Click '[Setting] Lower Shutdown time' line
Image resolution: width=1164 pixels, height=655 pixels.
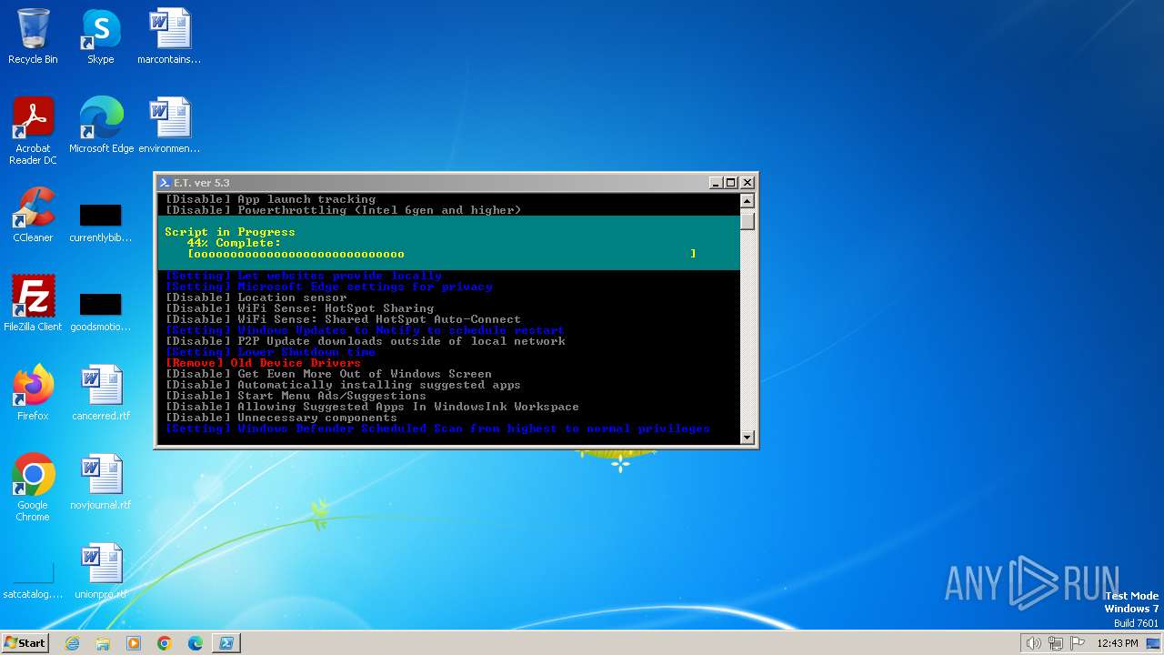(270, 352)
